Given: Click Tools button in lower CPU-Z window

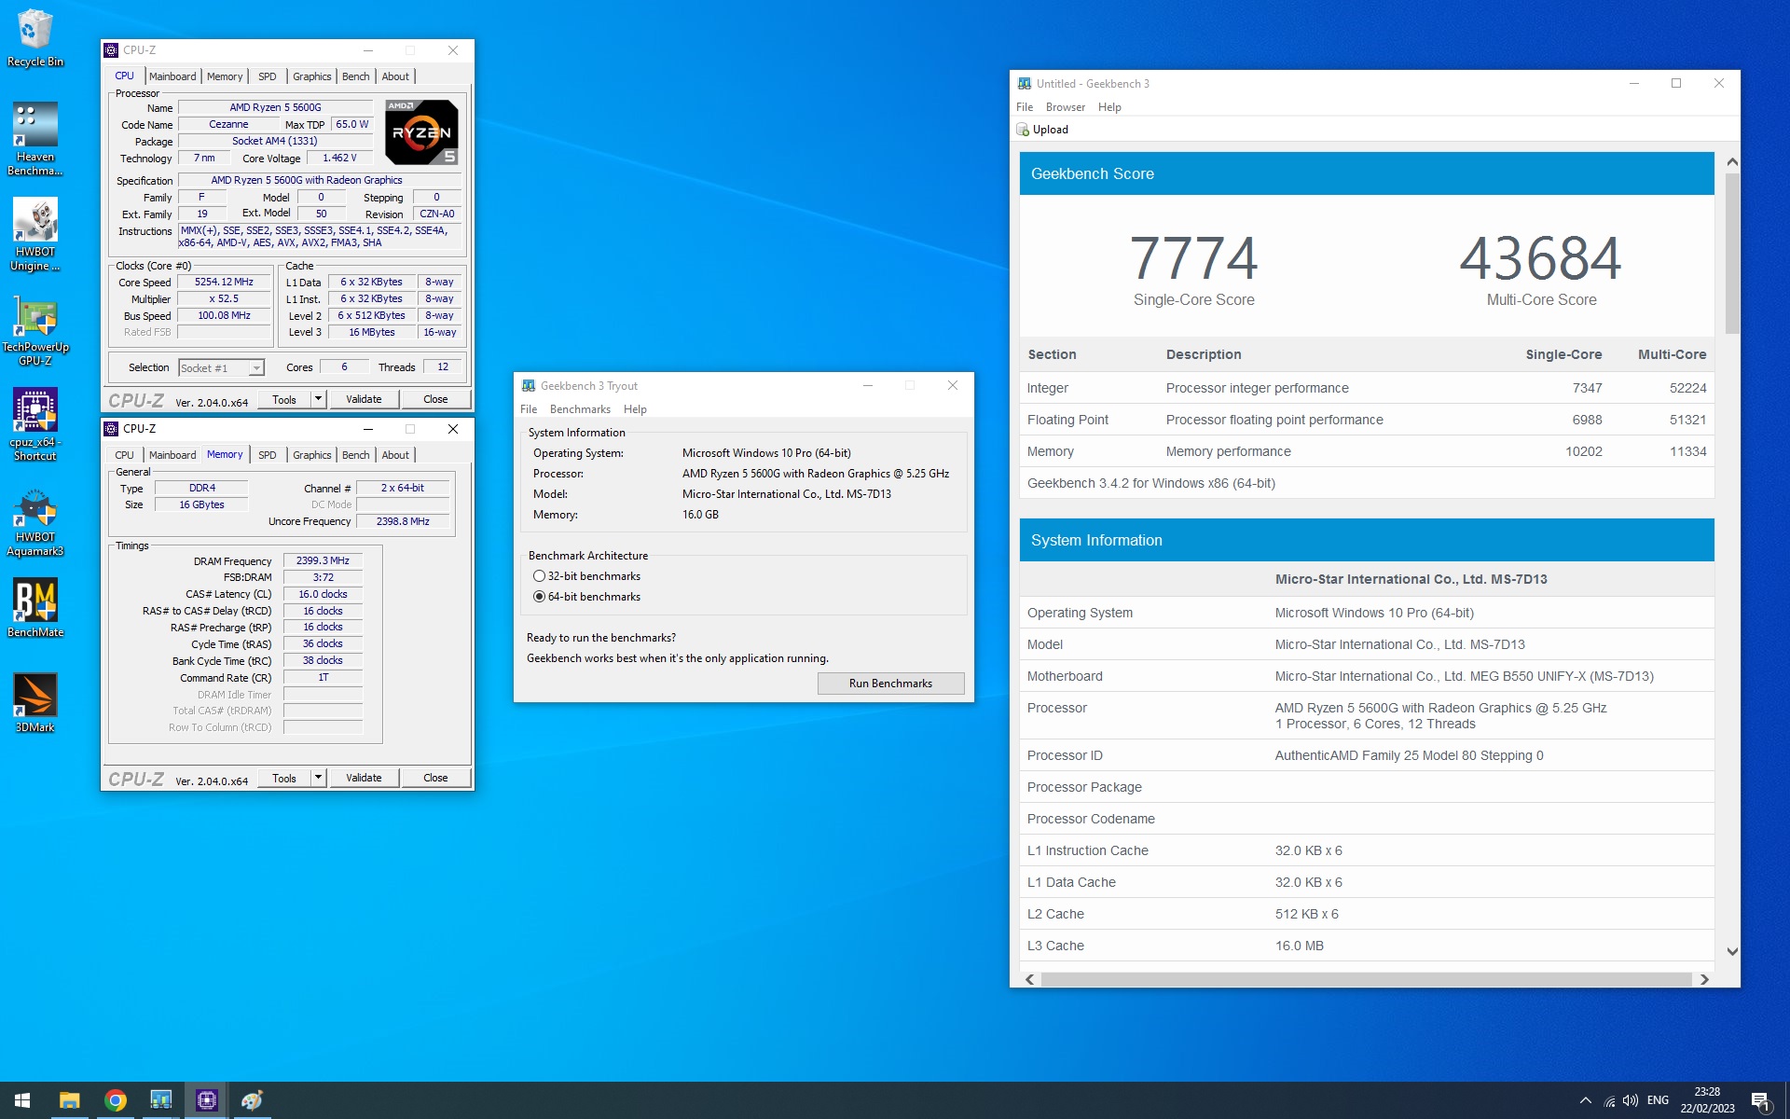Looking at the screenshot, I should (x=284, y=778).
